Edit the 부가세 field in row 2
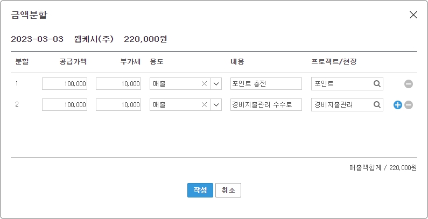Screen dimensions: 428x219 tap(118, 105)
